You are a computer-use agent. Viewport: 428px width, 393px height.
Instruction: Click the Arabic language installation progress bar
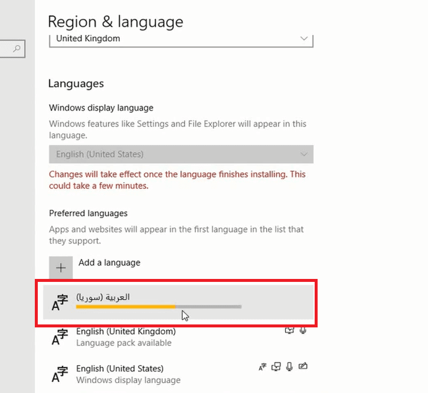158,307
